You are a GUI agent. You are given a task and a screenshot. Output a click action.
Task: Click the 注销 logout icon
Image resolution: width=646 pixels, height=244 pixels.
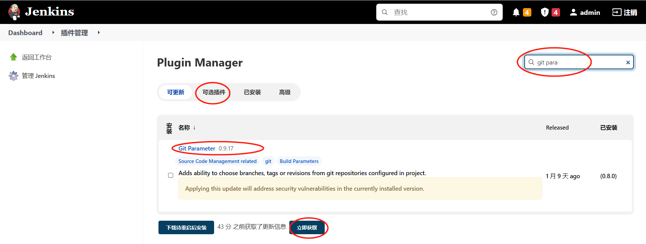(x=617, y=12)
